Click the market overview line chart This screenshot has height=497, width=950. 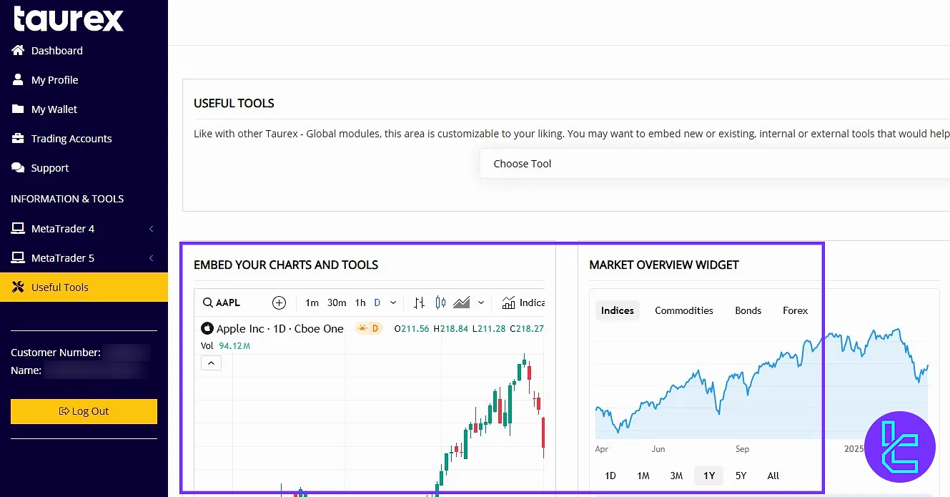(761, 384)
